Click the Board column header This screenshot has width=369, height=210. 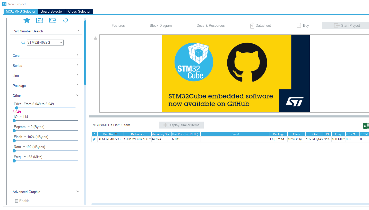tap(235, 134)
